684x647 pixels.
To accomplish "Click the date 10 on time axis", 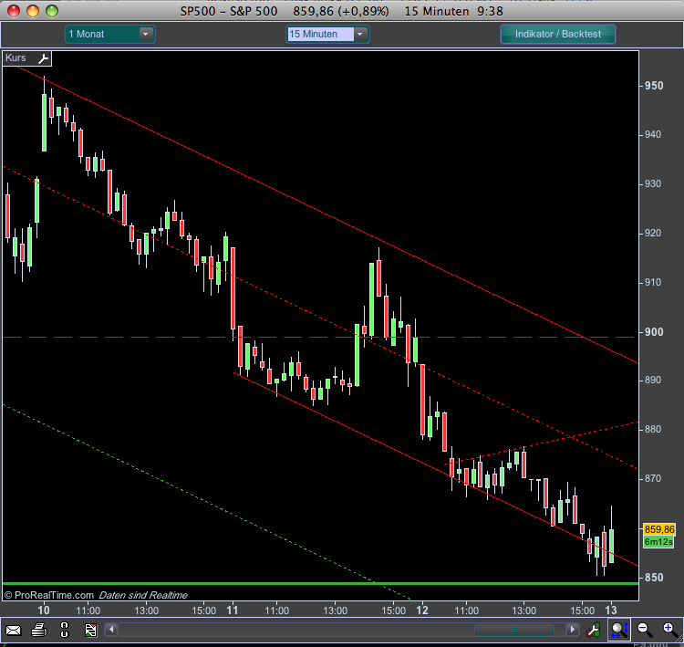I will (x=44, y=610).
